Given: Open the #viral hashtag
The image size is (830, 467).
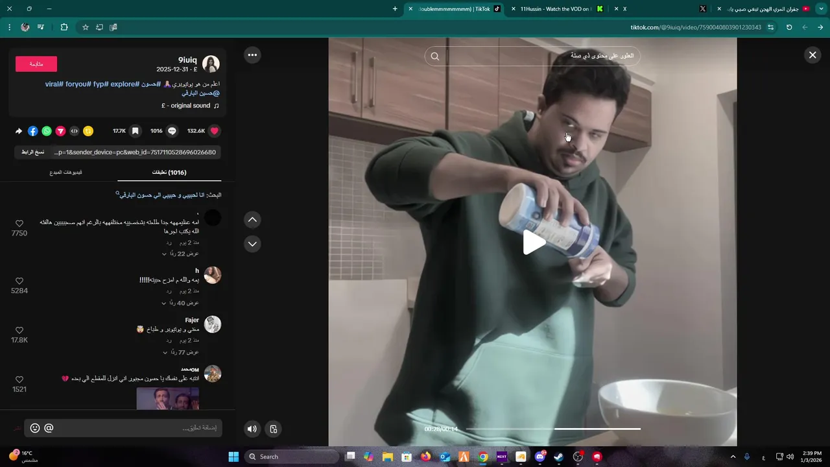Looking at the screenshot, I should (x=54, y=84).
